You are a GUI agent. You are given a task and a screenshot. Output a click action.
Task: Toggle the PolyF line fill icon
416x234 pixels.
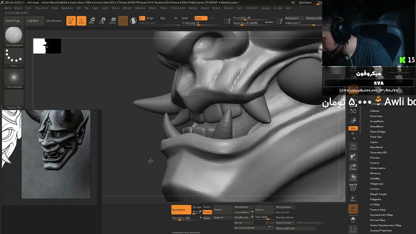[x=353, y=188]
